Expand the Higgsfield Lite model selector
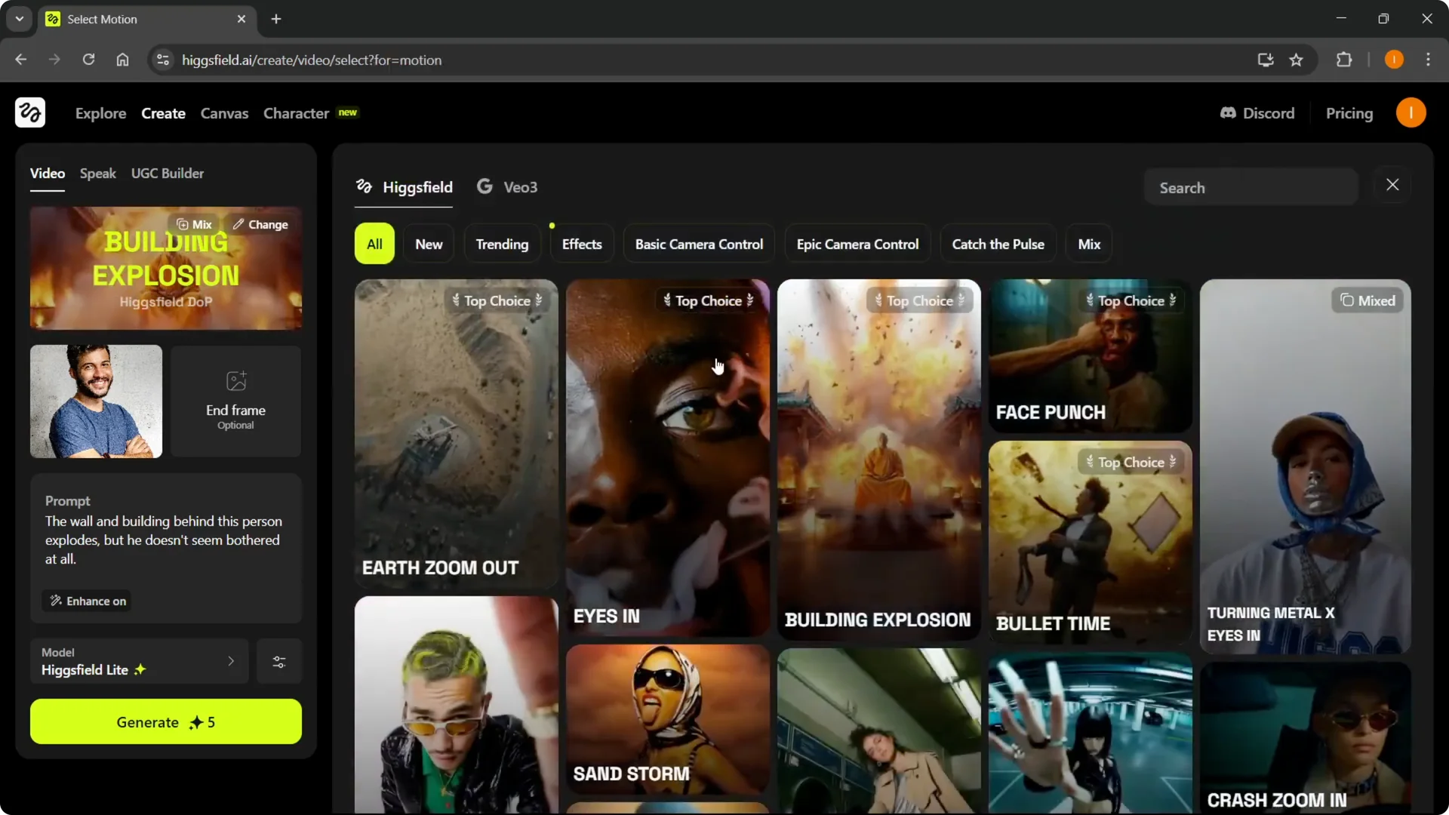This screenshot has width=1449, height=815. pos(140,662)
